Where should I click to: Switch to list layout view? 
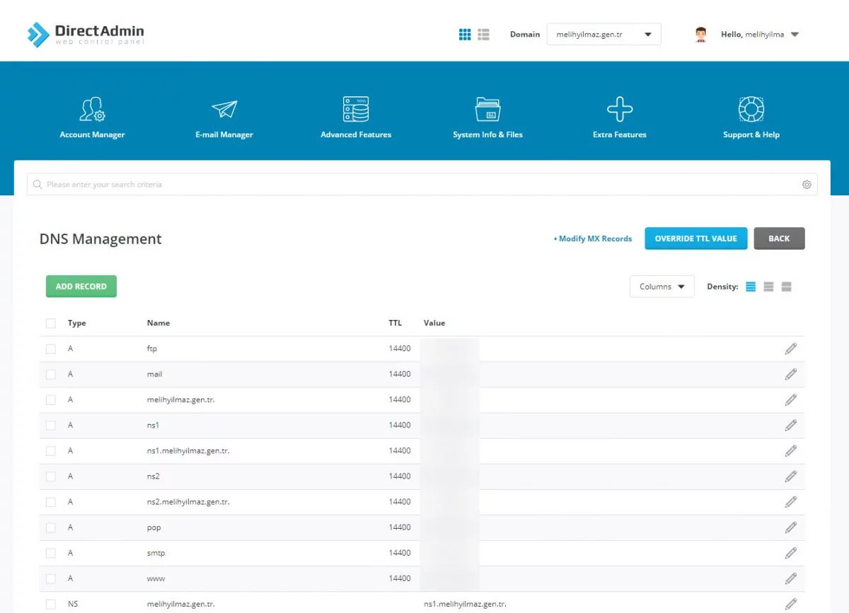click(484, 34)
